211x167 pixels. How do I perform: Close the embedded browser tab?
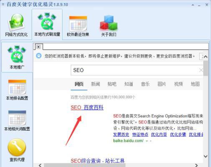38,47
